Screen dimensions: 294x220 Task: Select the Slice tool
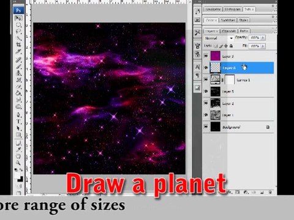pyautogui.click(x=18, y=51)
